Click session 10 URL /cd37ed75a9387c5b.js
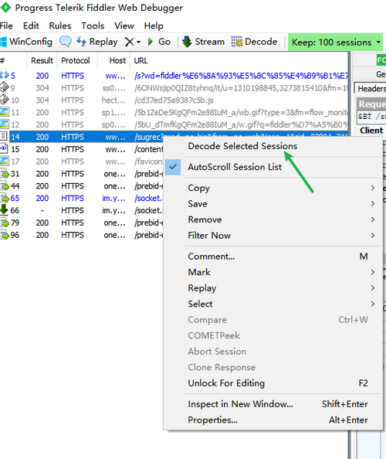 click(x=174, y=100)
